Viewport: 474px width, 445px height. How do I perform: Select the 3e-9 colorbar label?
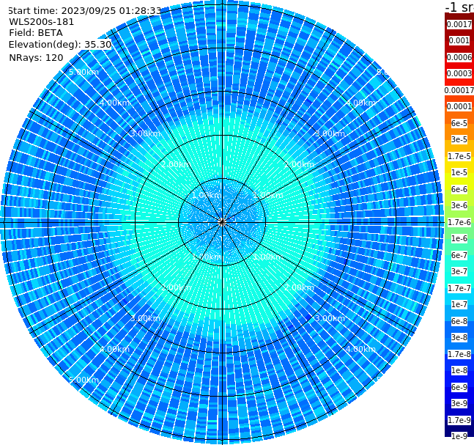[459, 403]
